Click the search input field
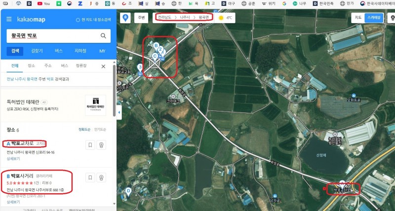Screen dimensions: 395x211 click(x=52, y=35)
